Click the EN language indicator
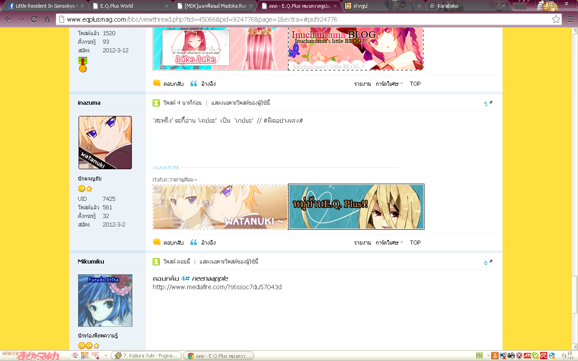 point(479,356)
